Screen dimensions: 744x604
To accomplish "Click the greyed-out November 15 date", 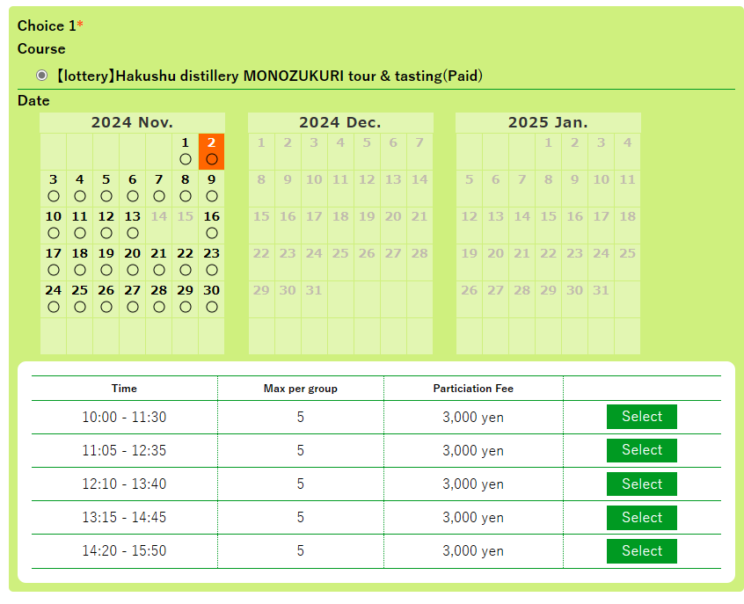I will click(185, 226).
